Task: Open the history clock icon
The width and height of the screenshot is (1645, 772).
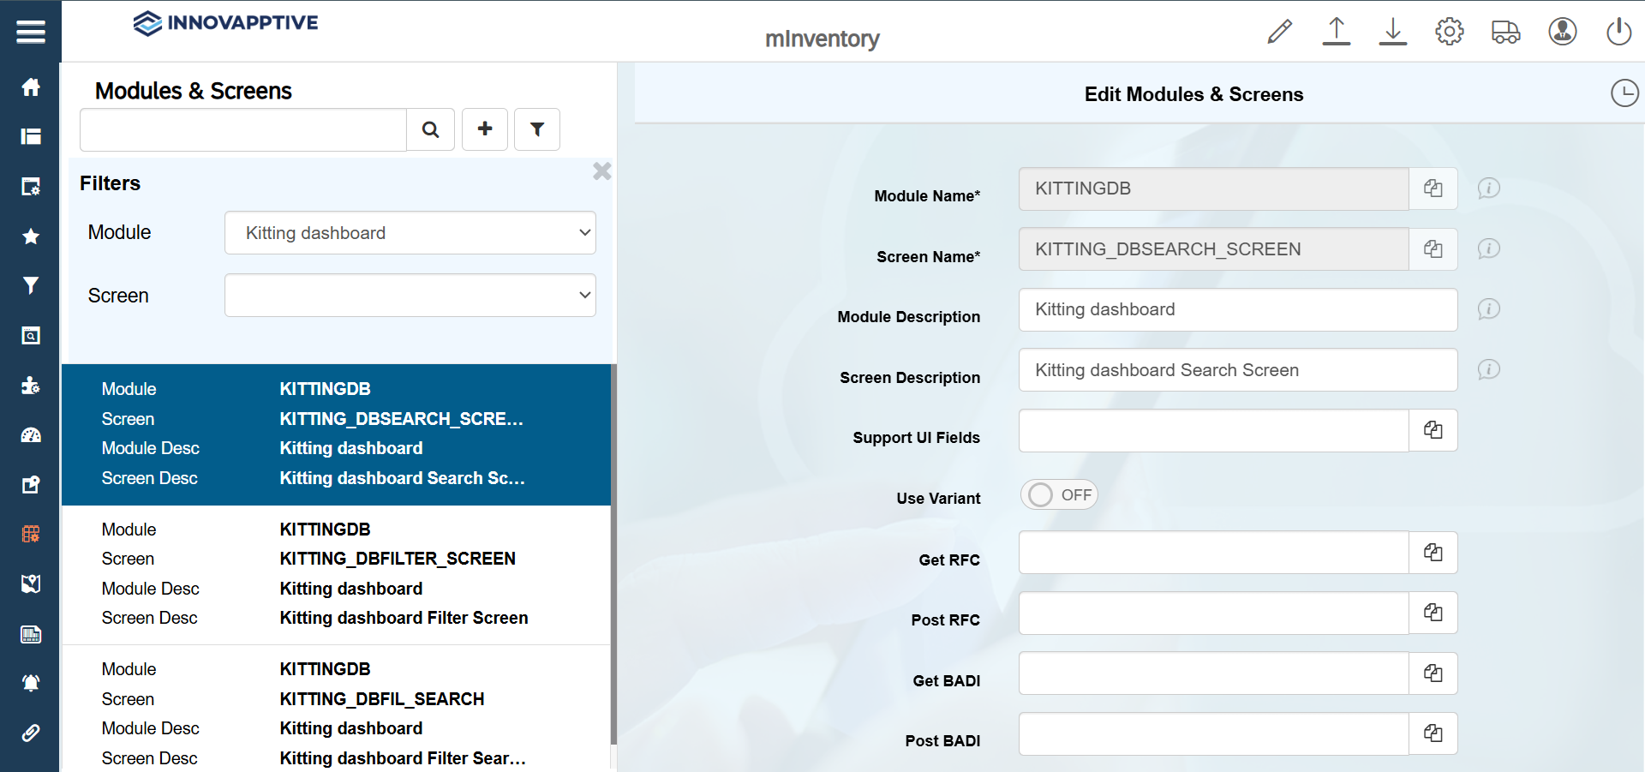Action: click(1624, 93)
